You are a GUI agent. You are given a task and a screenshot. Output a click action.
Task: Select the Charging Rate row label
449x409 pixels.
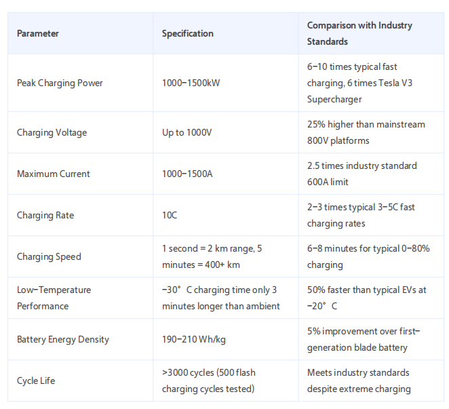pos(45,215)
